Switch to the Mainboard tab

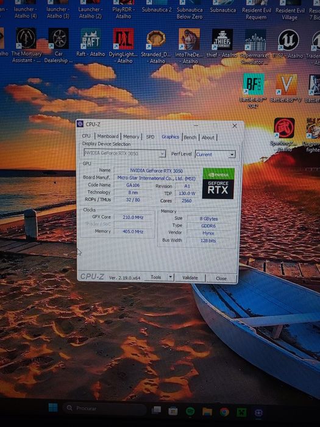(x=108, y=136)
